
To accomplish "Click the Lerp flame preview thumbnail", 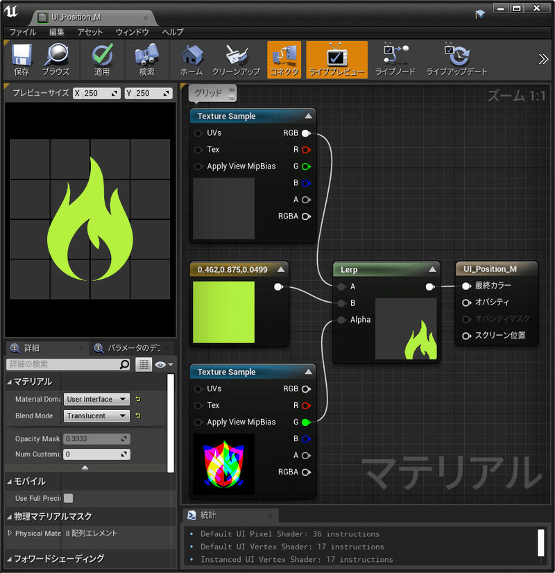I will pyautogui.click(x=406, y=329).
